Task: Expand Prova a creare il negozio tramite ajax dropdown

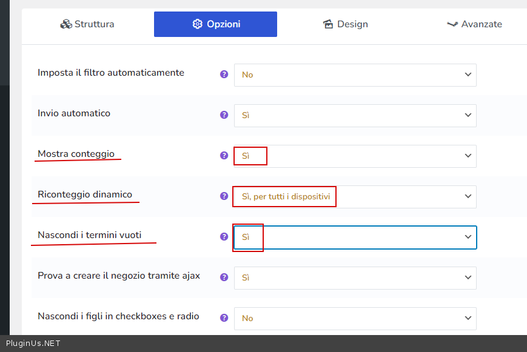Action: (x=355, y=277)
